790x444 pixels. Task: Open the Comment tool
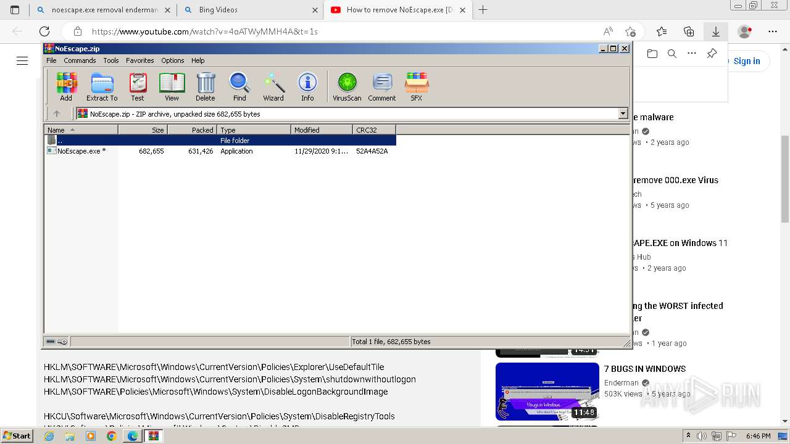[x=382, y=86]
